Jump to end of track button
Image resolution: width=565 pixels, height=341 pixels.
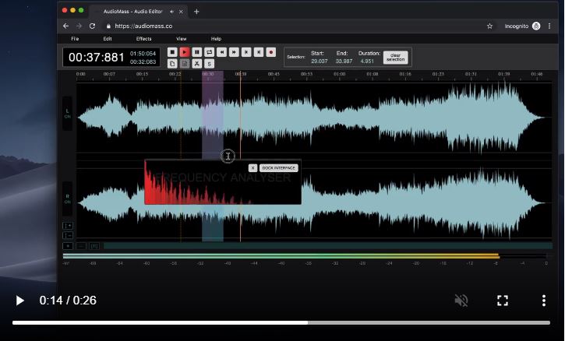(259, 52)
